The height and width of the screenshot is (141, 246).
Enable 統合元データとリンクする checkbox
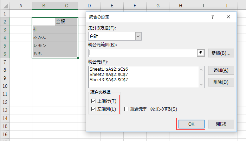click(127, 109)
